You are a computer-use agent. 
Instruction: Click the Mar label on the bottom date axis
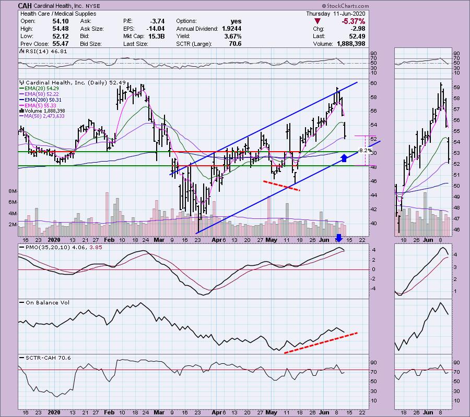[x=159, y=412]
